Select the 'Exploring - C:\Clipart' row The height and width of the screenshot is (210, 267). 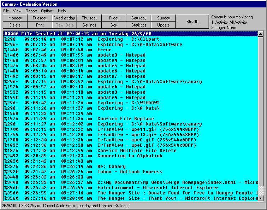(x=131, y=39)
